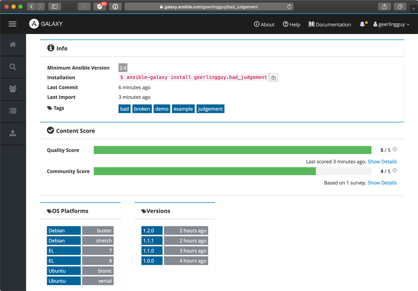Select the 'demo' tag

(162, 109)
